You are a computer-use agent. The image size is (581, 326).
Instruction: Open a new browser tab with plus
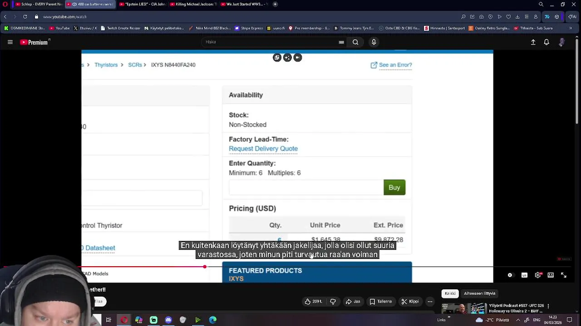[x=275, y=5]
